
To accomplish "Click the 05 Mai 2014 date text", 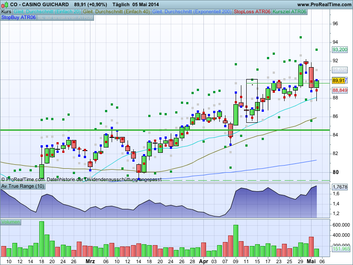I will click(146, 4).
